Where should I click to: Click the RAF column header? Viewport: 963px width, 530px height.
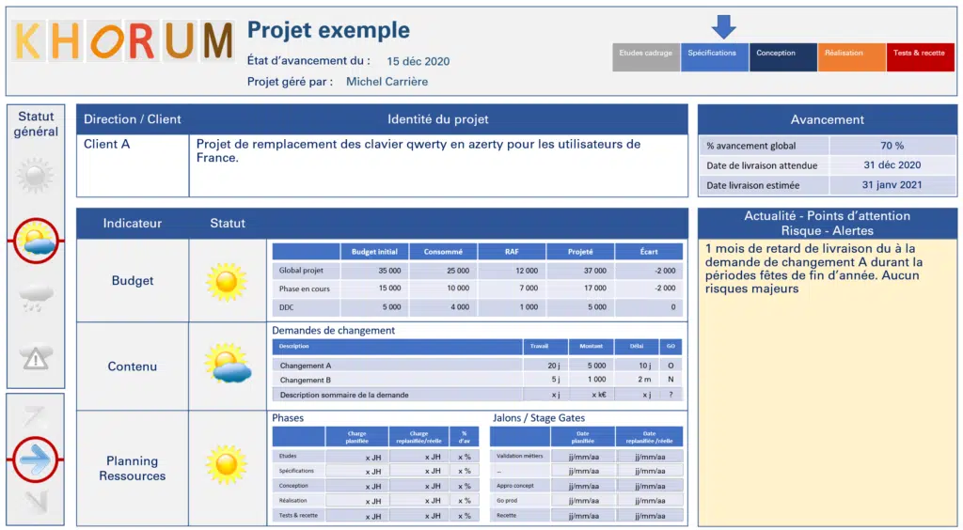click(x=512, y=252)
